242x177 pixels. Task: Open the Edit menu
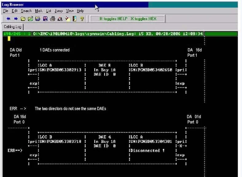pos(15,11)
